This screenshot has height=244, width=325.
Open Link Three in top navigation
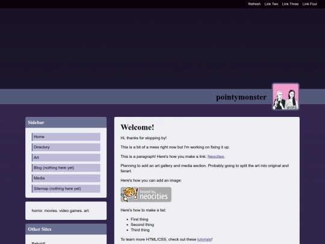tap(290, 4)
